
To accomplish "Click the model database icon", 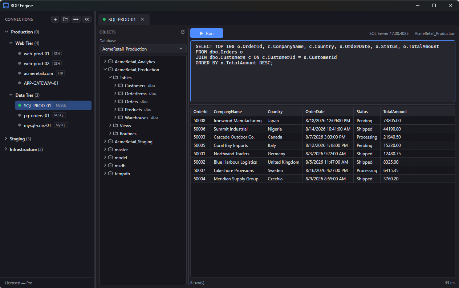I will coord(110,157).
